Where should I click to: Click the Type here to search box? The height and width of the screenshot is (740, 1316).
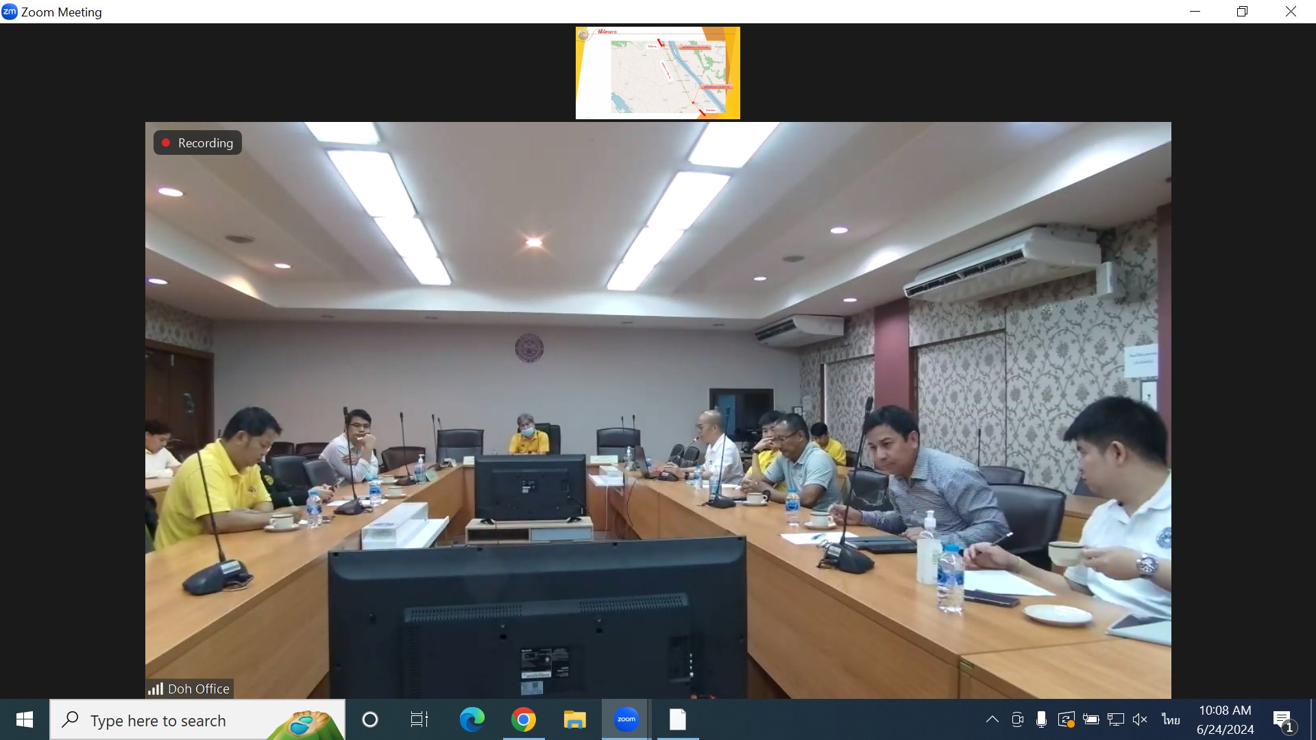[178, 721]
